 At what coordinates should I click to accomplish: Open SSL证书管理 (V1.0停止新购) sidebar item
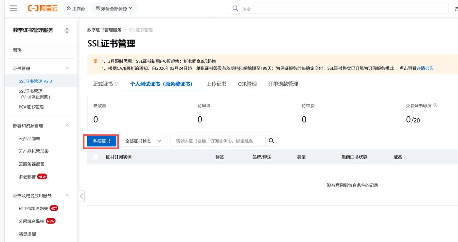click(x=34, y=94)
